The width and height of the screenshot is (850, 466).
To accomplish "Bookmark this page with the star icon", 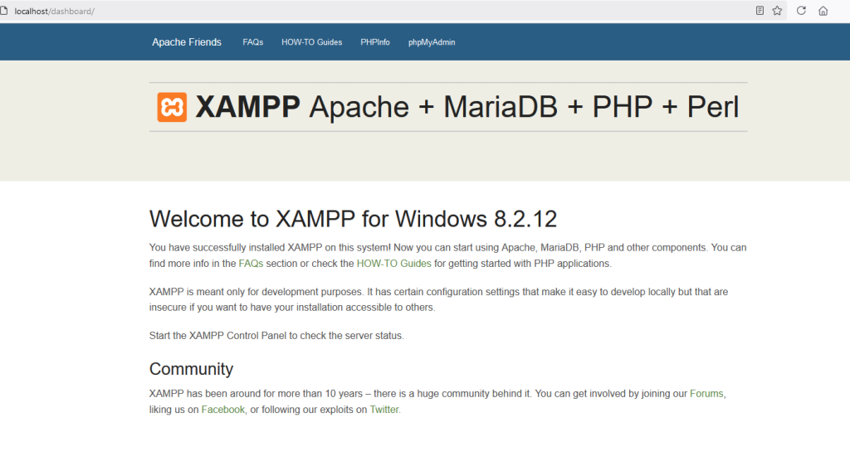I will pyautogui.click(x=777, y=11).
